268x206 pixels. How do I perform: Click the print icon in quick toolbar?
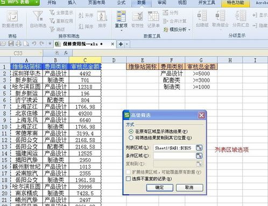coord(18,44)
